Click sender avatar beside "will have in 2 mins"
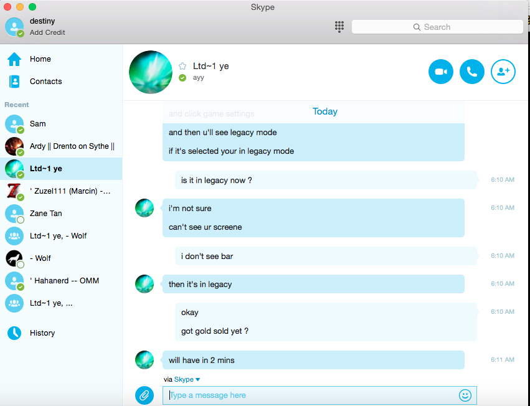The width and height of the screenshot is (530, 406). tap(144, 360)
